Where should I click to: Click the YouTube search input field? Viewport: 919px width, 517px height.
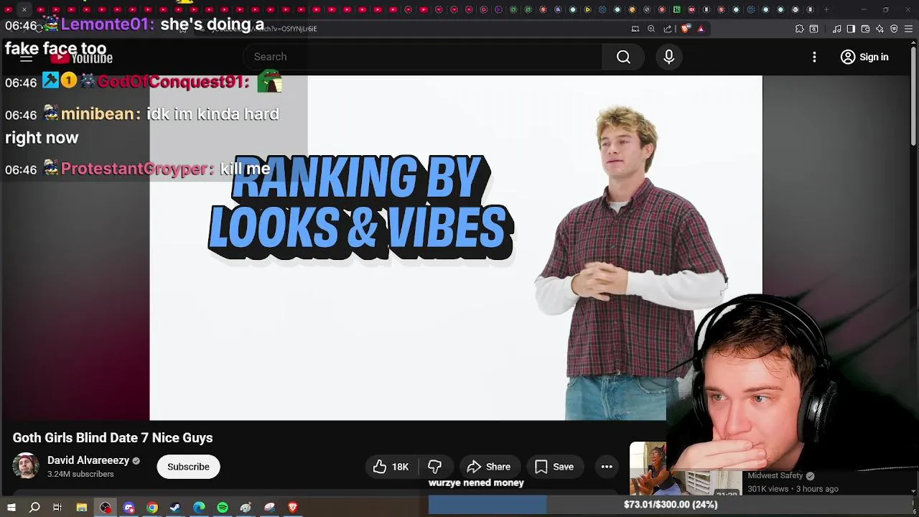[424, 57]
